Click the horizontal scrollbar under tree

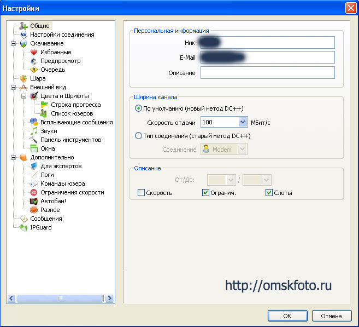point(60,299)
